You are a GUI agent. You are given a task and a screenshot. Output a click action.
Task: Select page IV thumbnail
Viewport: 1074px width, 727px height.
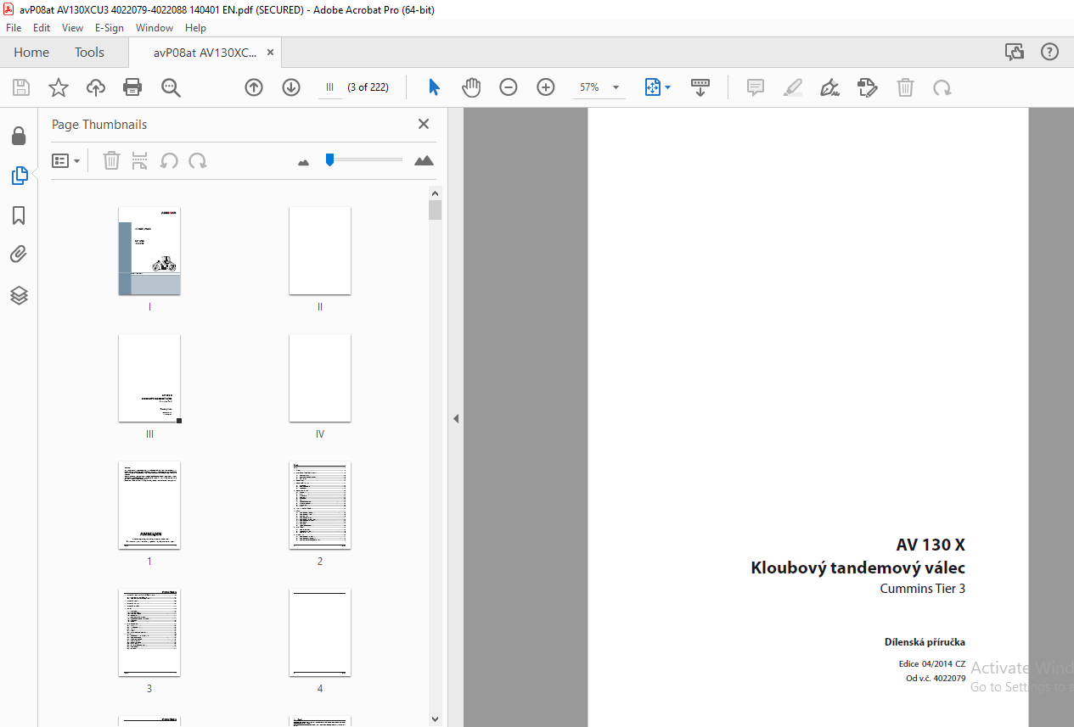pyautogui.click(x=320, y=378)
